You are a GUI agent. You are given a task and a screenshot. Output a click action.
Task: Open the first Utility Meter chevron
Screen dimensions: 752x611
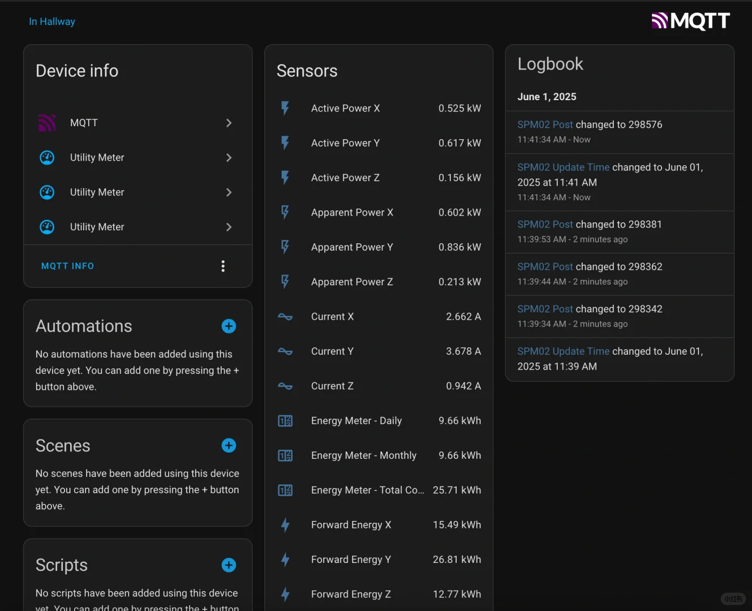coord(229,158)
